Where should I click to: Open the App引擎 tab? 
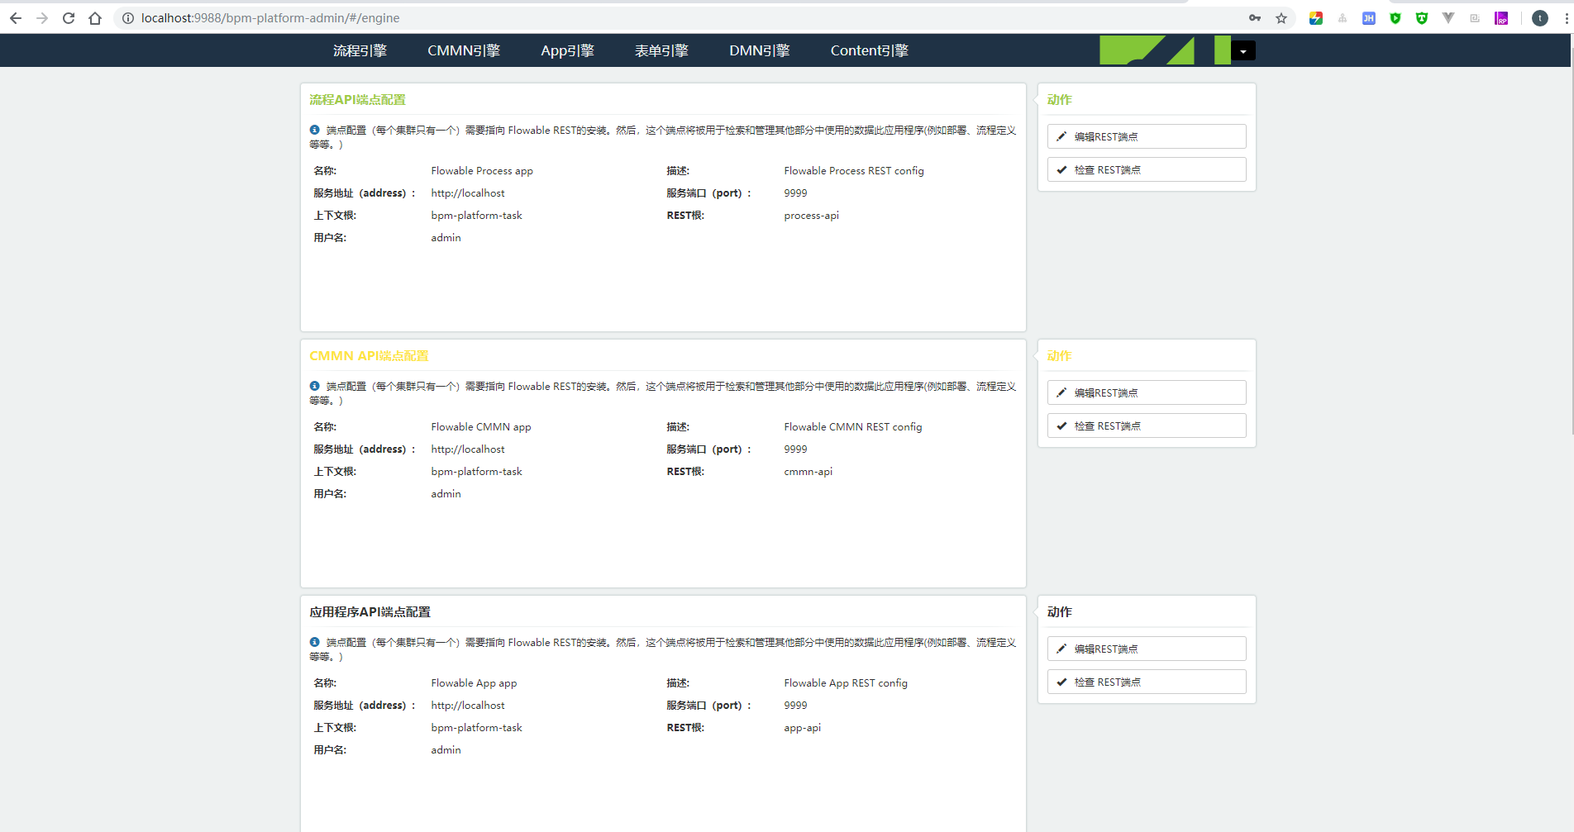point(567,50)
